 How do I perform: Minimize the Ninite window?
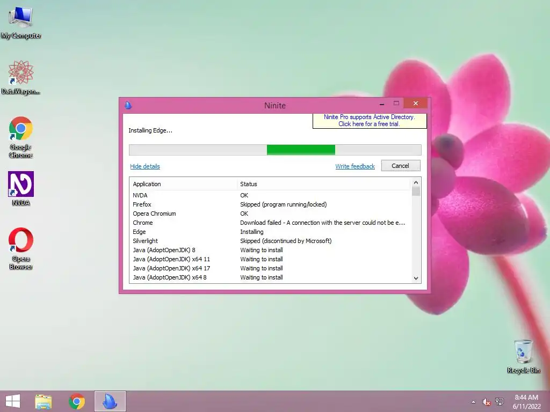[x=382, y=104]
